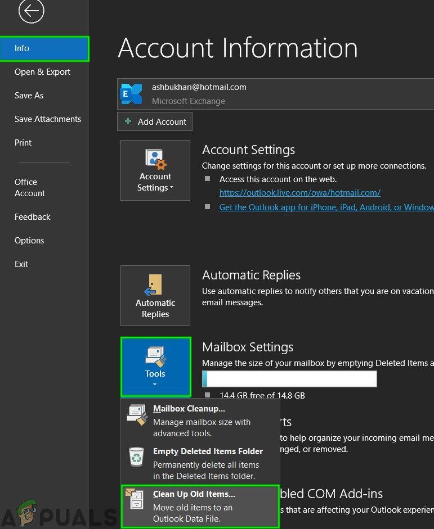Viewport: 434px width, 529px height.
Task: Click the Clean Up Old Items cabinet icon
Action: pyautogui.click(x=137, y=500)
